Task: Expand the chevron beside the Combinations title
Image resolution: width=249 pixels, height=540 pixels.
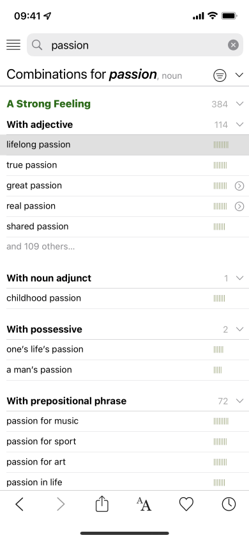Action: pos(239,75)
